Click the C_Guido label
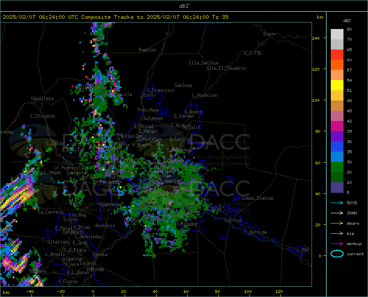 55,143
